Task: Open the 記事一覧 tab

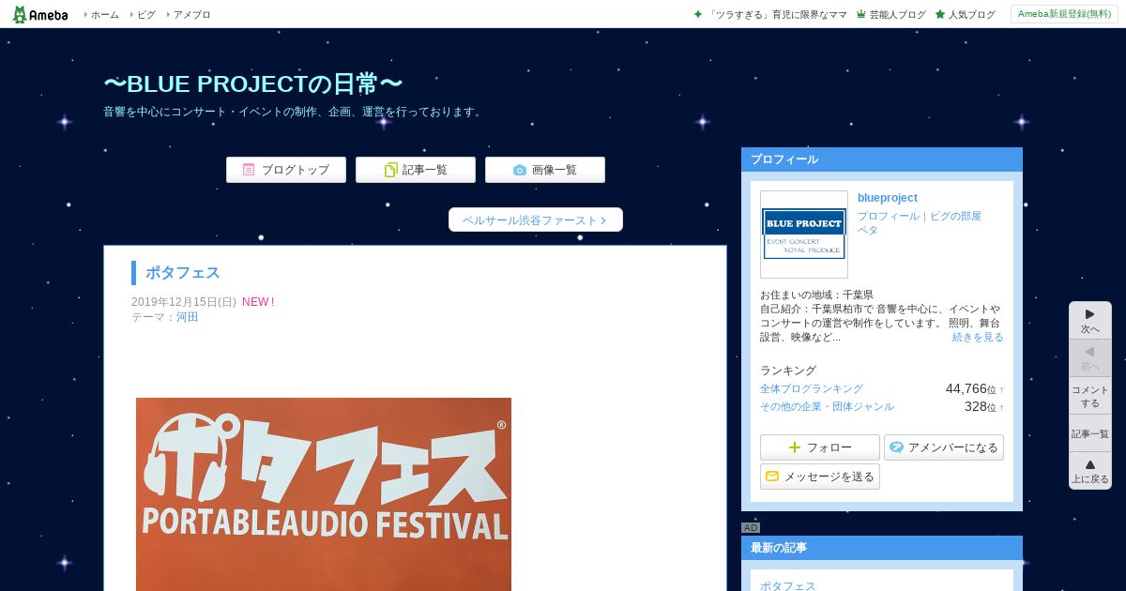Action: (416, 170)
